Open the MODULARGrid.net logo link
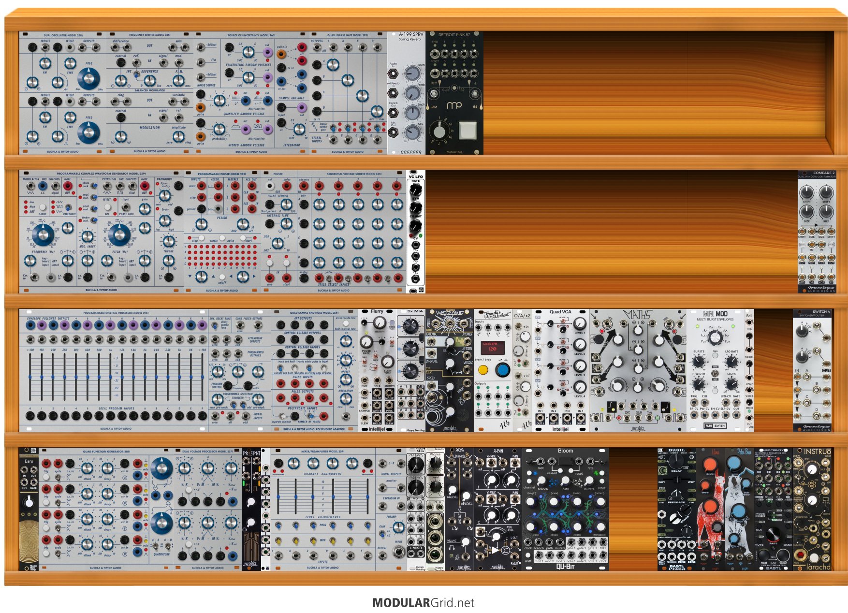The height and width of the screenshot is (613, 848). 424,603
